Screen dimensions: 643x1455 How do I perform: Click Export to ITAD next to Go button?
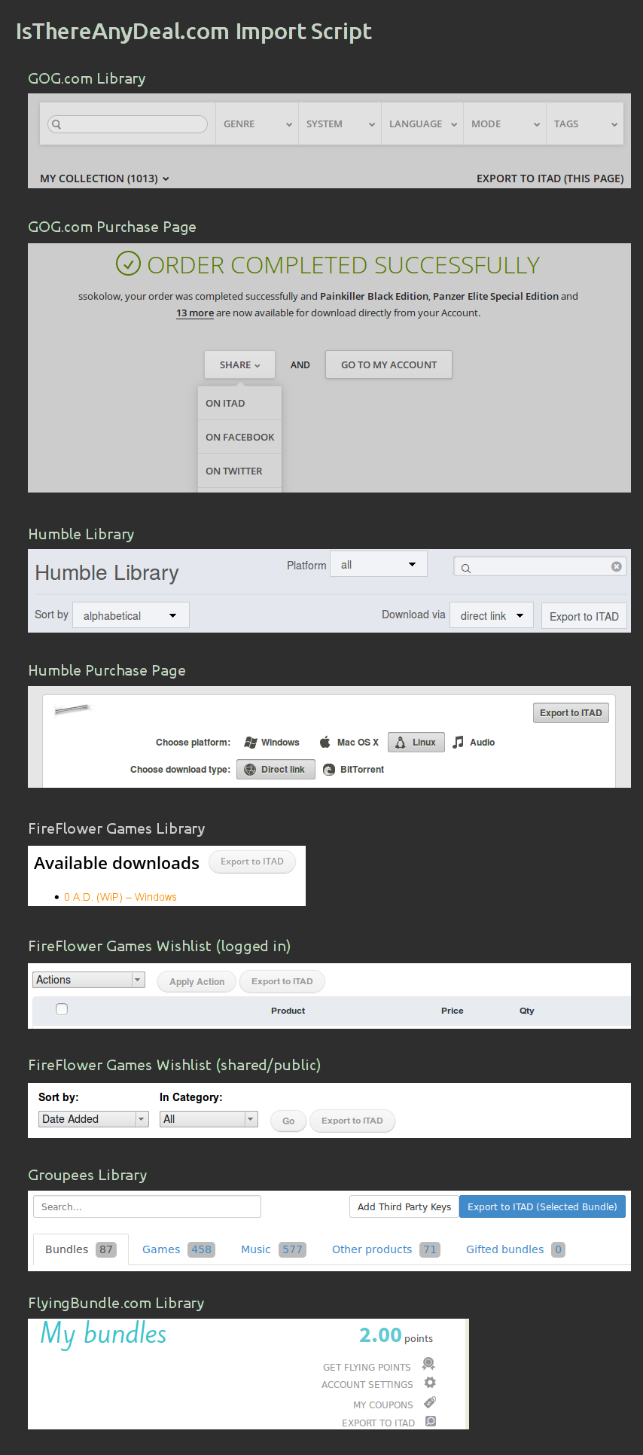(x=352, y=1121)
